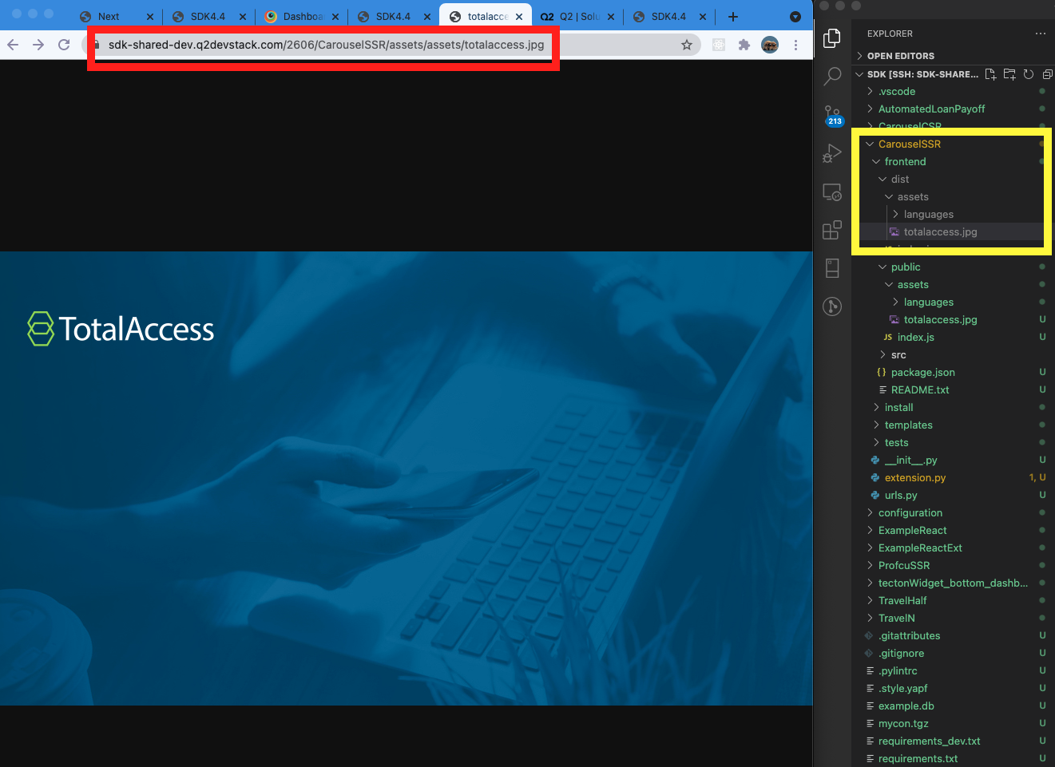Open the Remote Explorer view in VS Code
The image size is (1055, 767).
pyautogui.click(x=832, y=192)
